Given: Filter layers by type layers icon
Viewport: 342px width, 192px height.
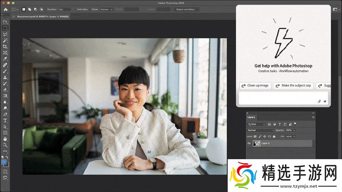Looking at the screenshot, I should pyautogui.click(x=280, y=124).
